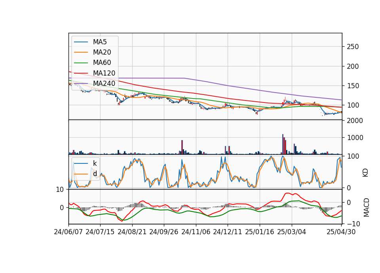Click the 24/07/15 date axis label
The image size is (380, 273).
100,232
